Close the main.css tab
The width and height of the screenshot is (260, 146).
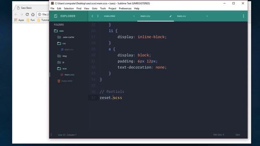click(x=207, y=16)
